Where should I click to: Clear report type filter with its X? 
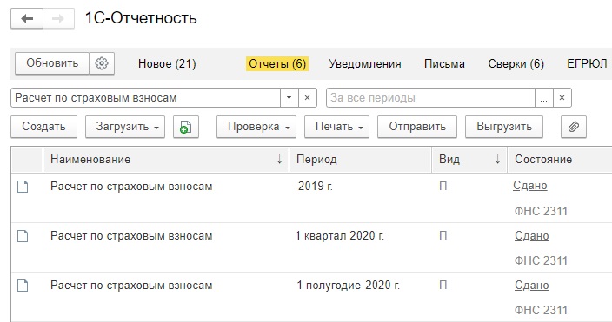307,97
